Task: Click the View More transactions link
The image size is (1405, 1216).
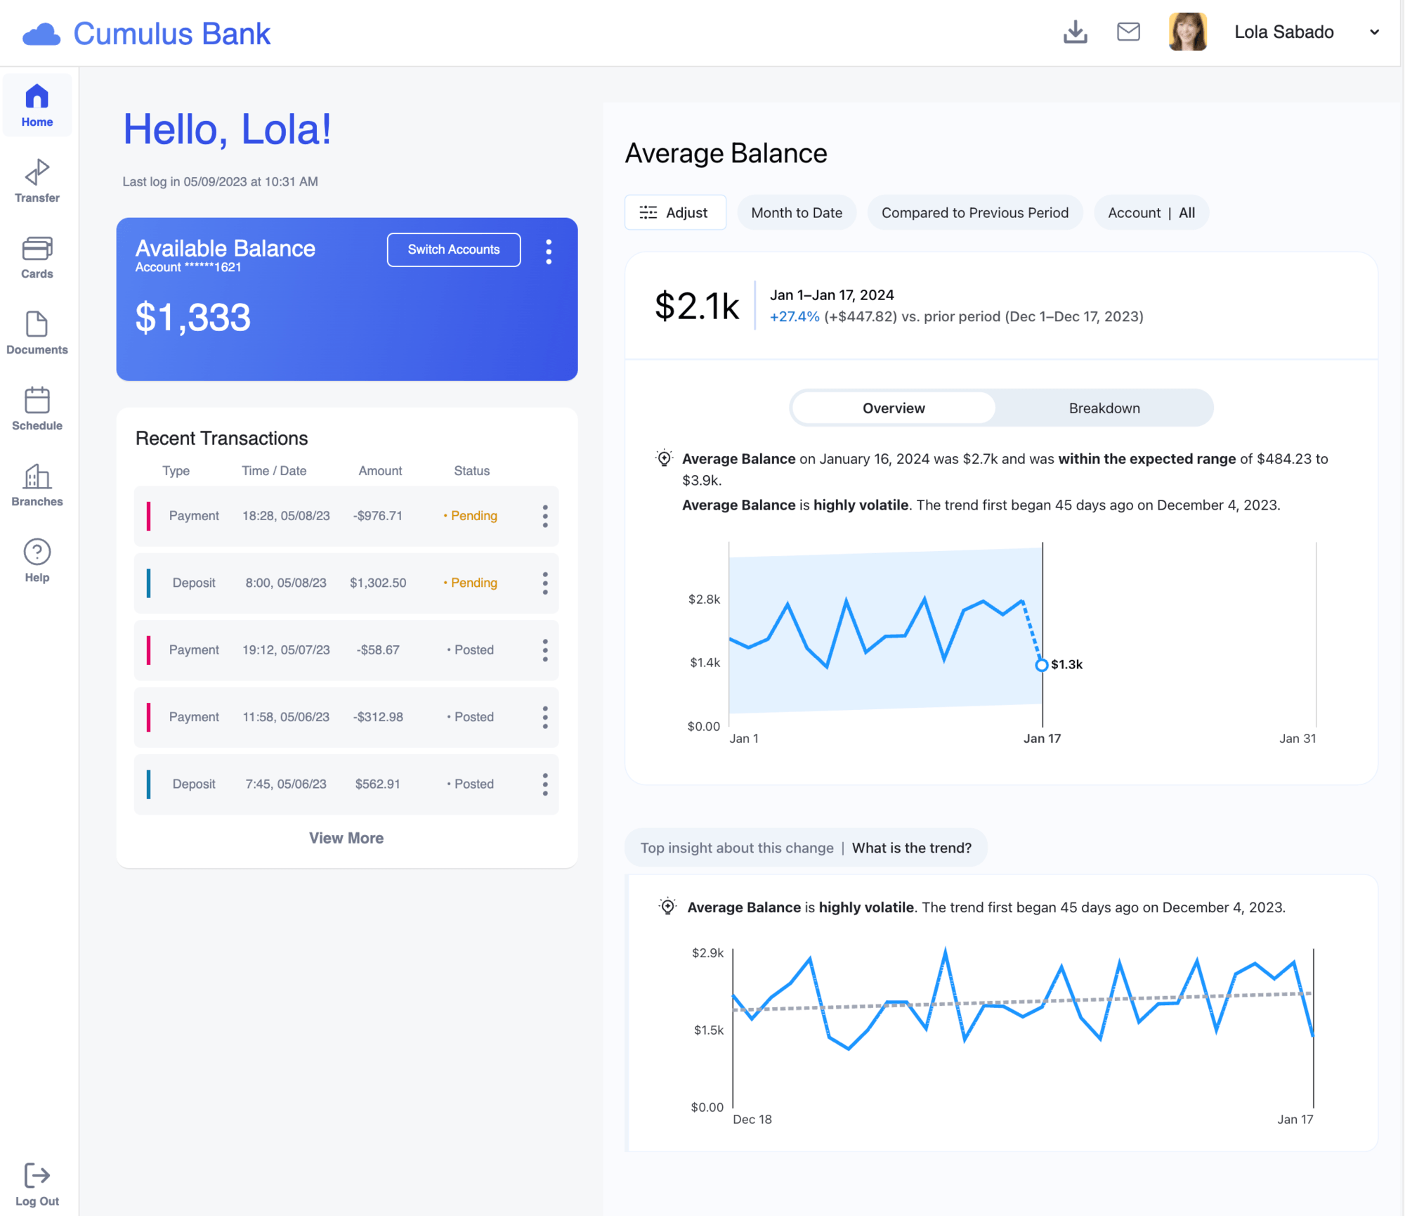Action: (x=346, y=838)
